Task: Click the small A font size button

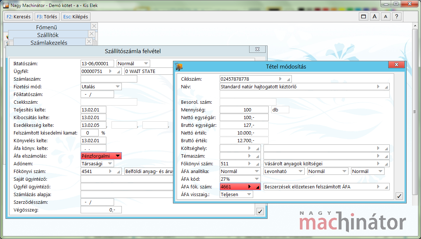Action: tap(385, 16)
